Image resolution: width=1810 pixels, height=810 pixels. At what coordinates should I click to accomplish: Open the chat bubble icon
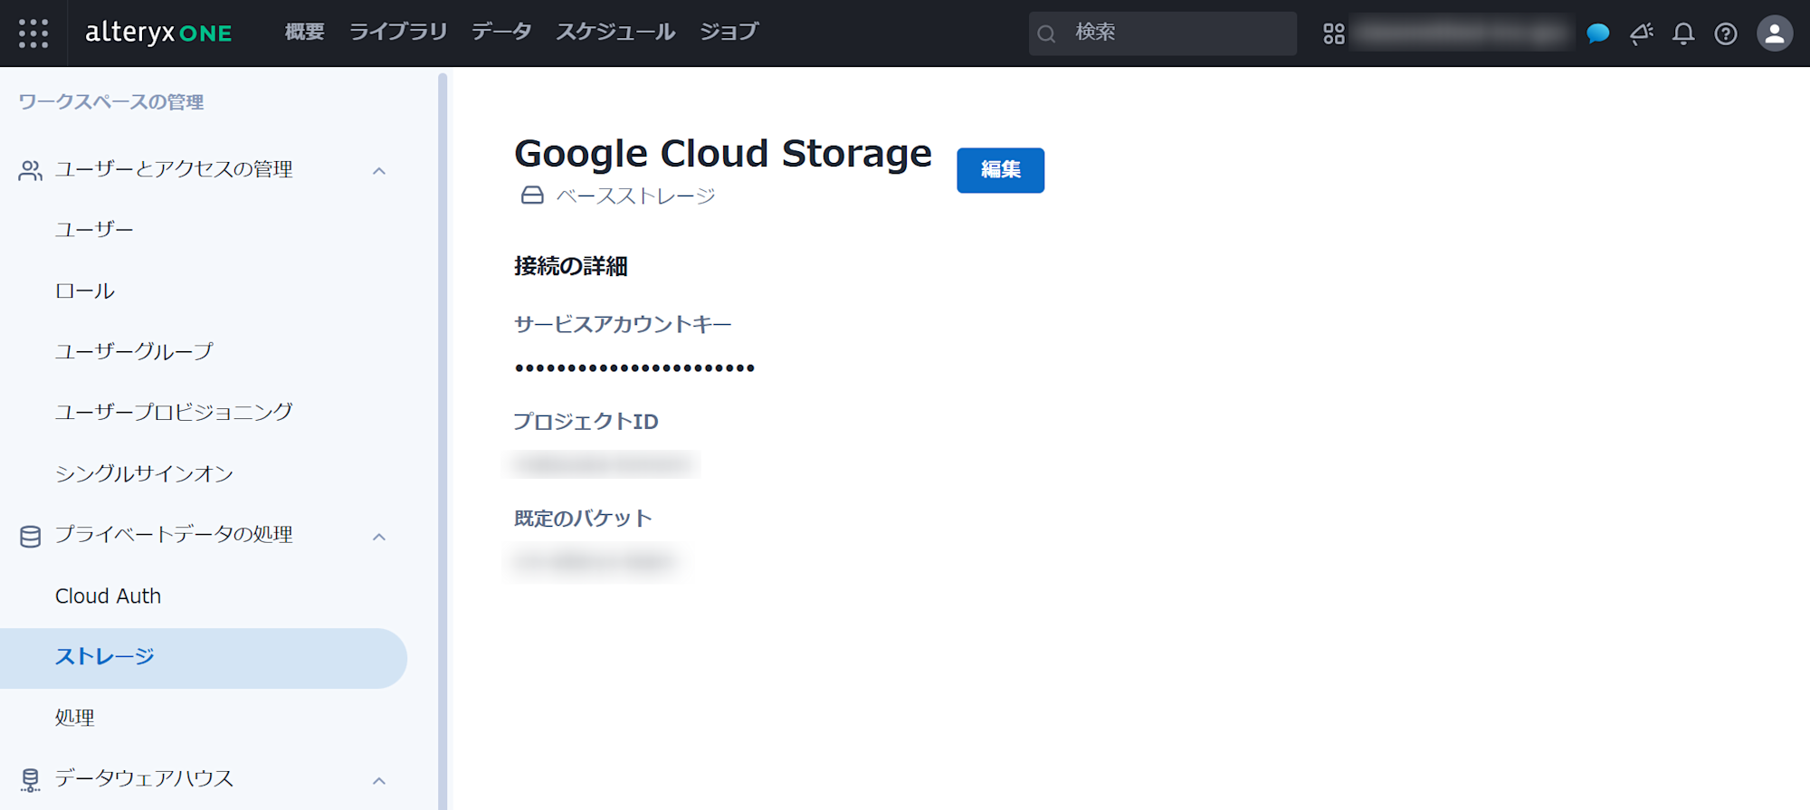point(1598,33)
